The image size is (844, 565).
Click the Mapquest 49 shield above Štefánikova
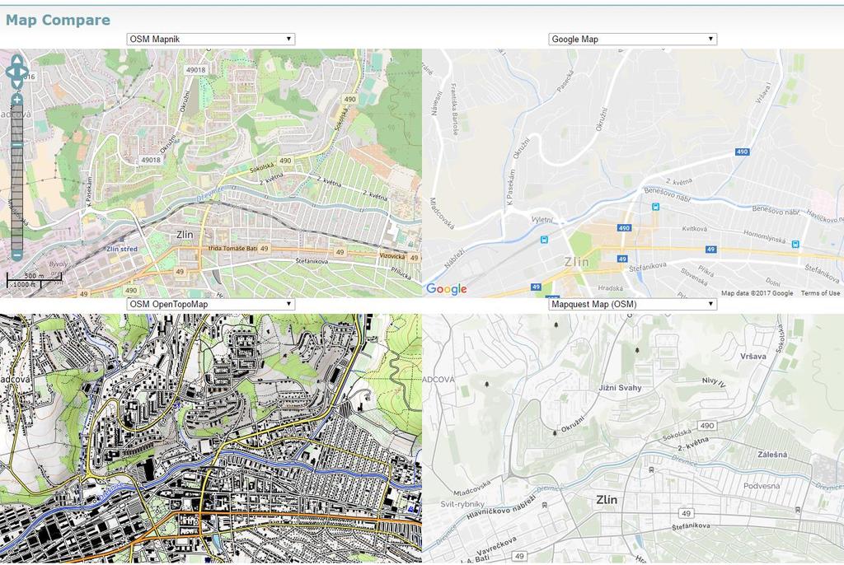tap(686, 513)
